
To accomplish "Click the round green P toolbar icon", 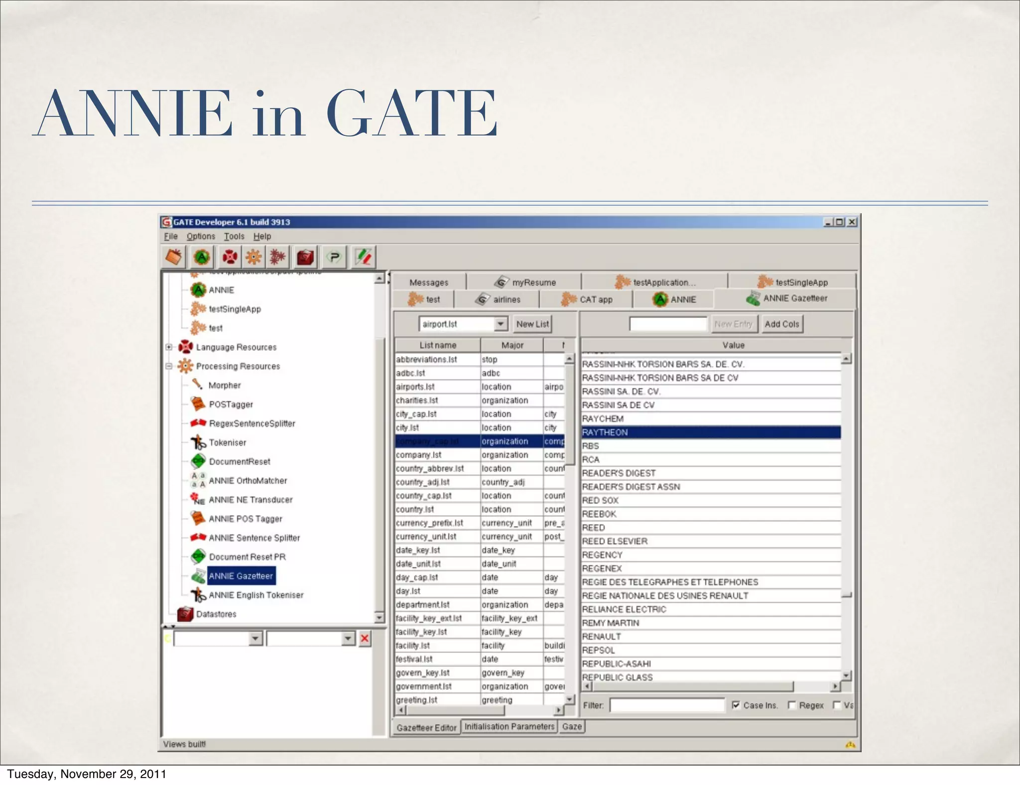I will (x=334, y=258).
